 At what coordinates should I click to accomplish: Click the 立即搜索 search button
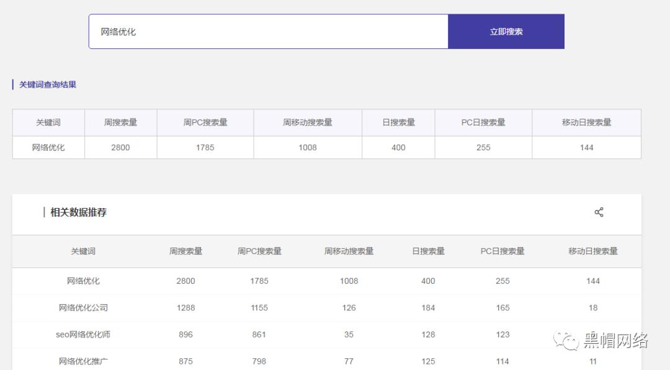point(506,31)
